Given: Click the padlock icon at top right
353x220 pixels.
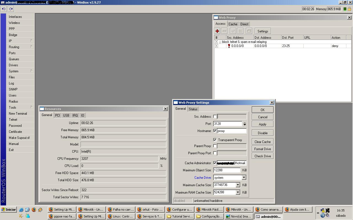Looking at the screenshot, I should [x=349, y=9].
